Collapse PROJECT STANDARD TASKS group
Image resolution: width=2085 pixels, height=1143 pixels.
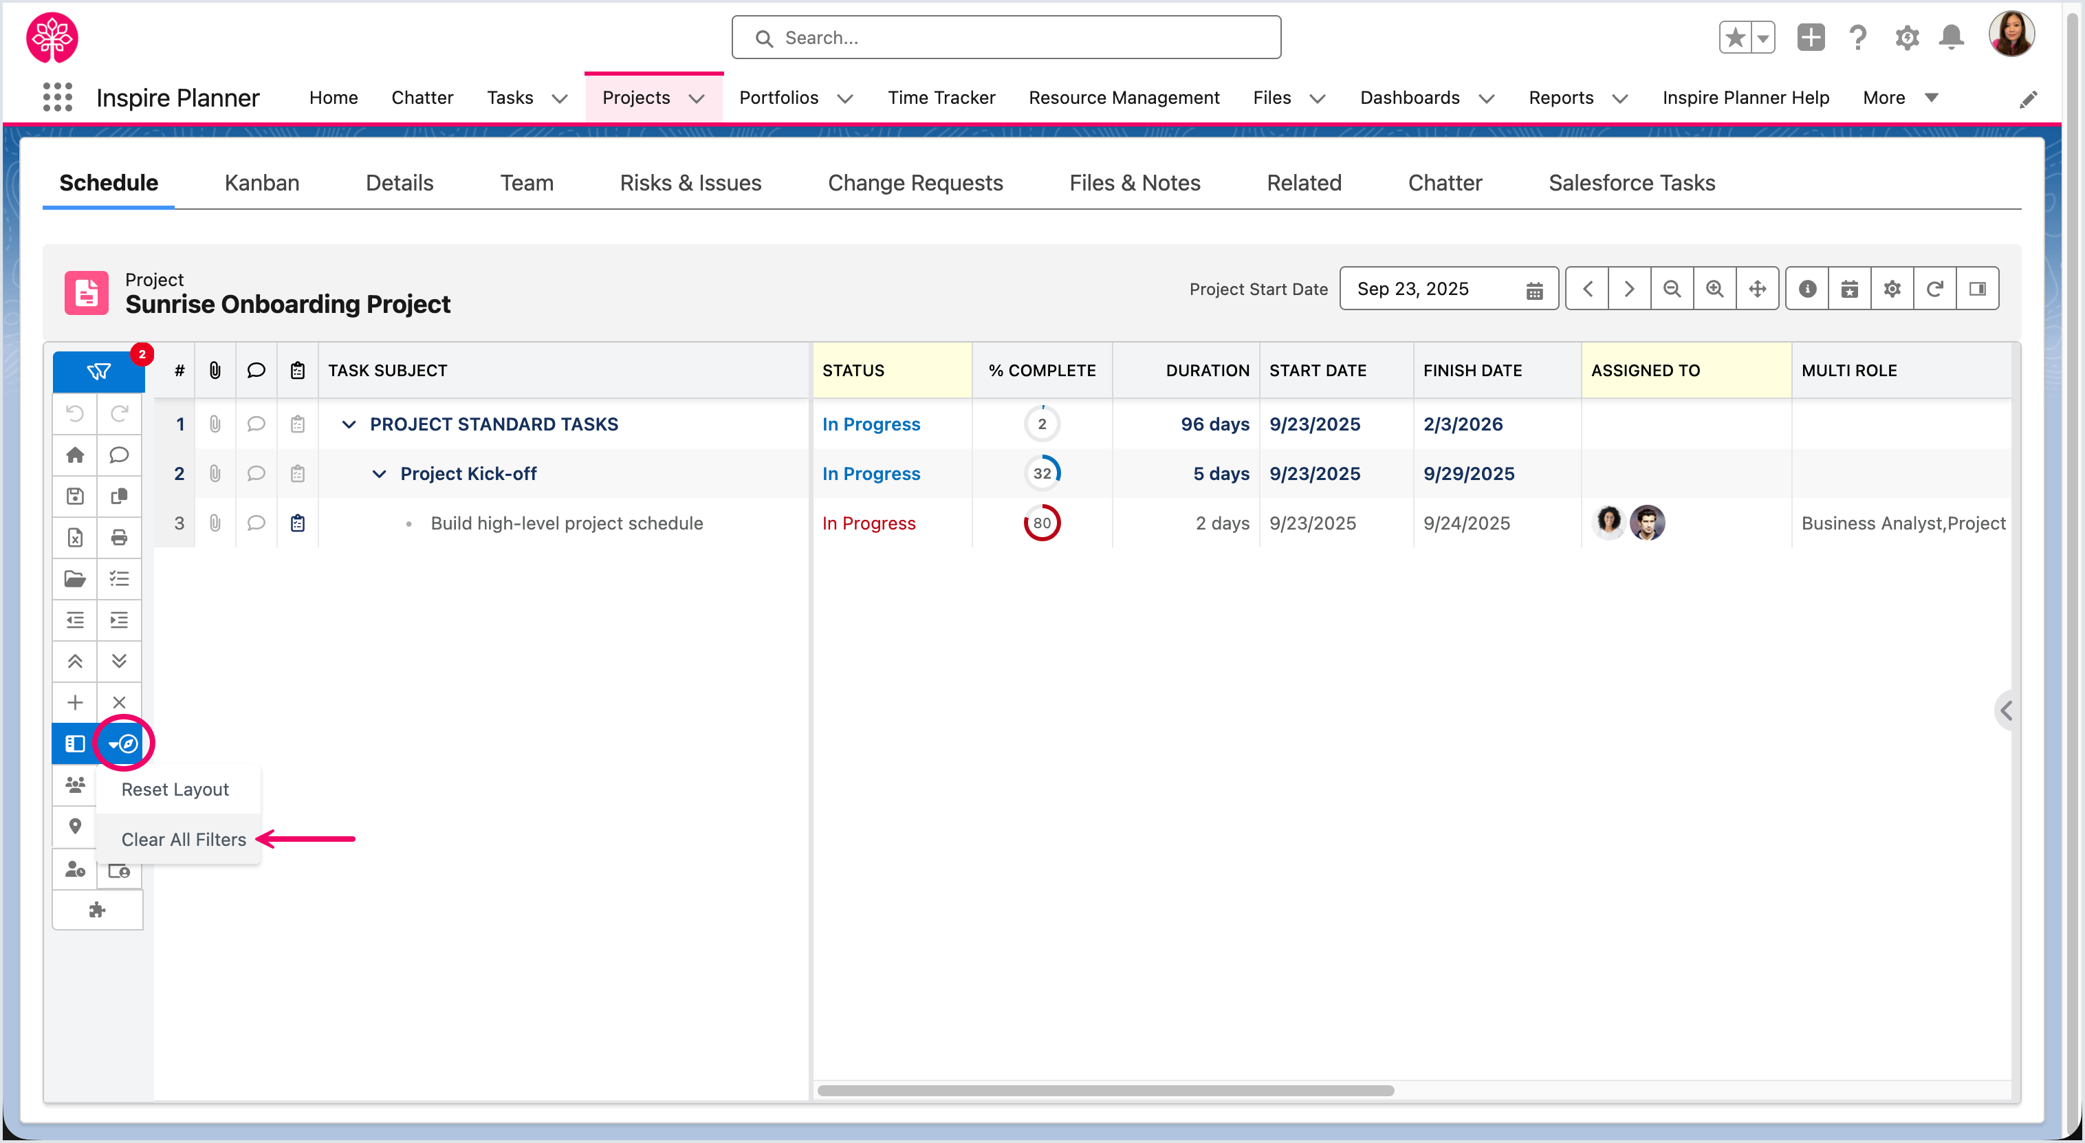point(349,424)
